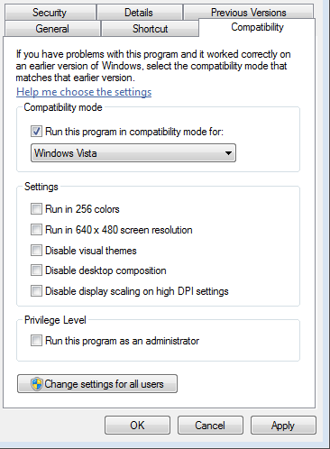Select the General tab
This screenshot has width=330, height=449.
[52, 29]
